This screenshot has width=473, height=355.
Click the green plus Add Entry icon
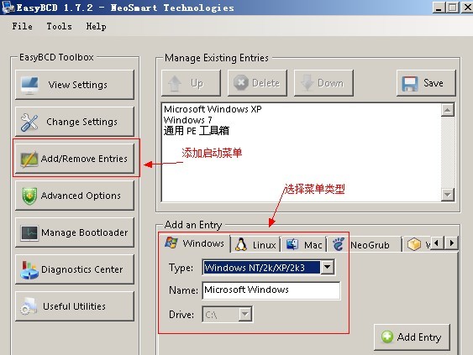[x=387, y=337]
